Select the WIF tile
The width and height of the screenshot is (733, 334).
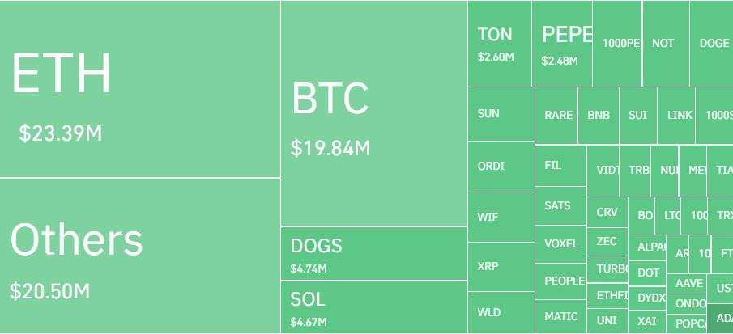tap(501, 217)
